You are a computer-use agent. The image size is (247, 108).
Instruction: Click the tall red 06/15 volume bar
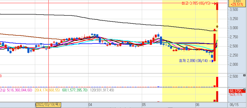coord(217,97)
